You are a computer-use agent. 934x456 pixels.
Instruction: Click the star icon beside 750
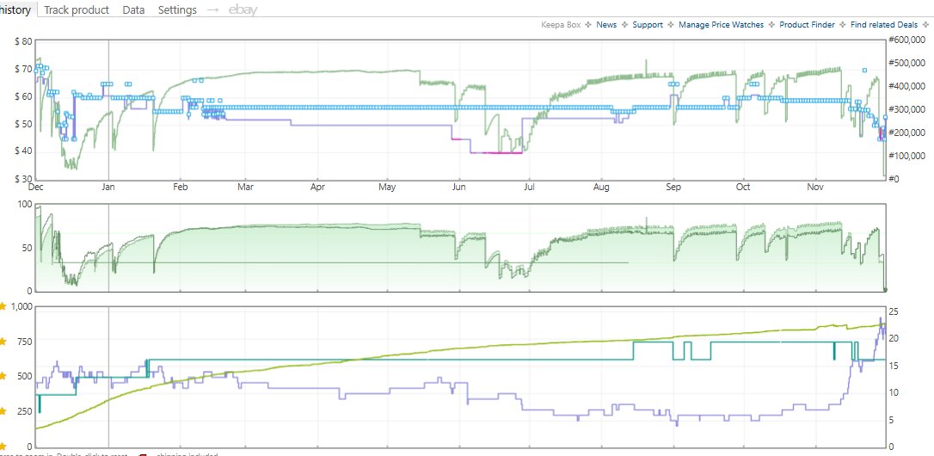3,341
